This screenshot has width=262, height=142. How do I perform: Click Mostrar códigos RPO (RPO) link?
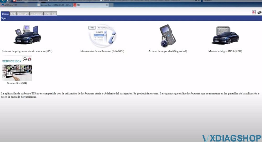[x=225, y=51]
